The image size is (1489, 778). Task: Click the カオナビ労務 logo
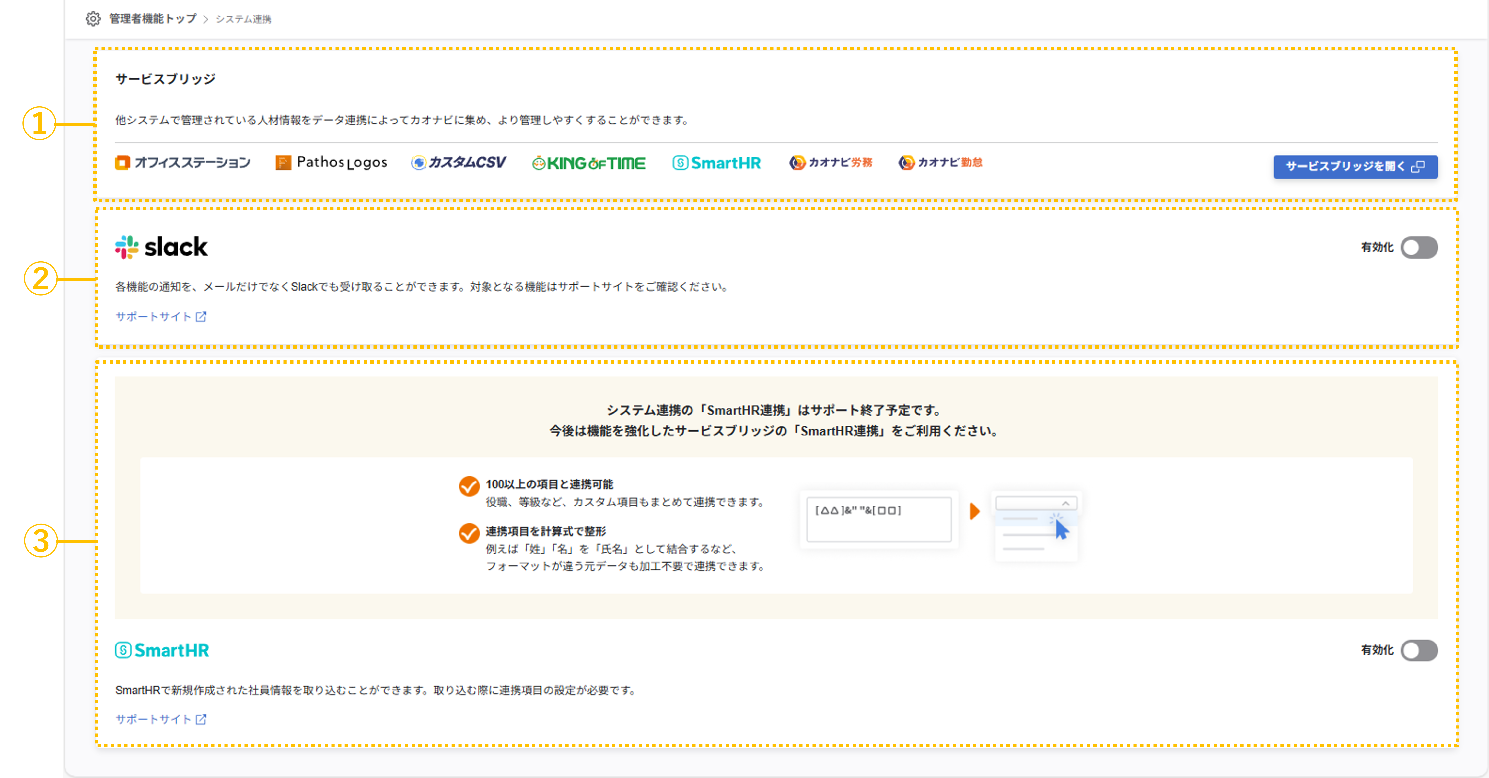click(x=831, y=163)
